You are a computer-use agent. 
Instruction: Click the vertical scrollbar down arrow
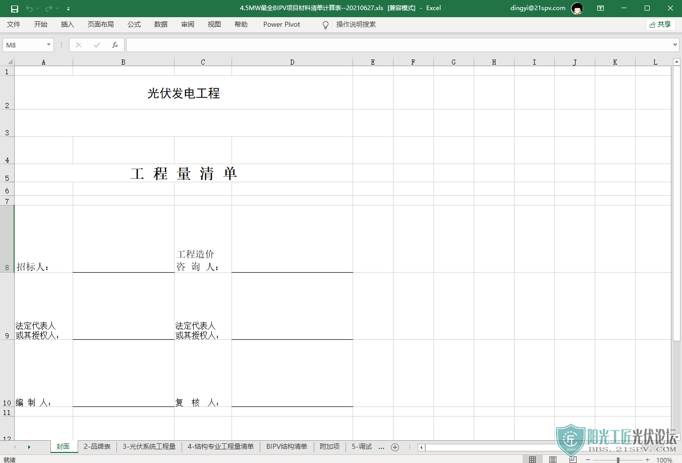tap(677, 437)
